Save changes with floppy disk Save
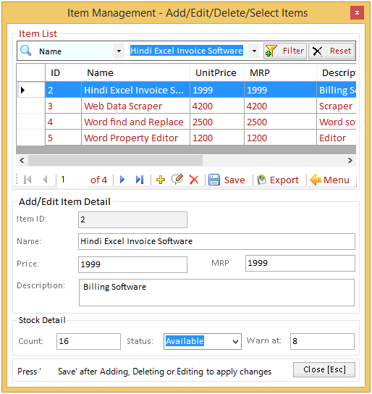This screenshot has width=372, height=394. (227, 180)
